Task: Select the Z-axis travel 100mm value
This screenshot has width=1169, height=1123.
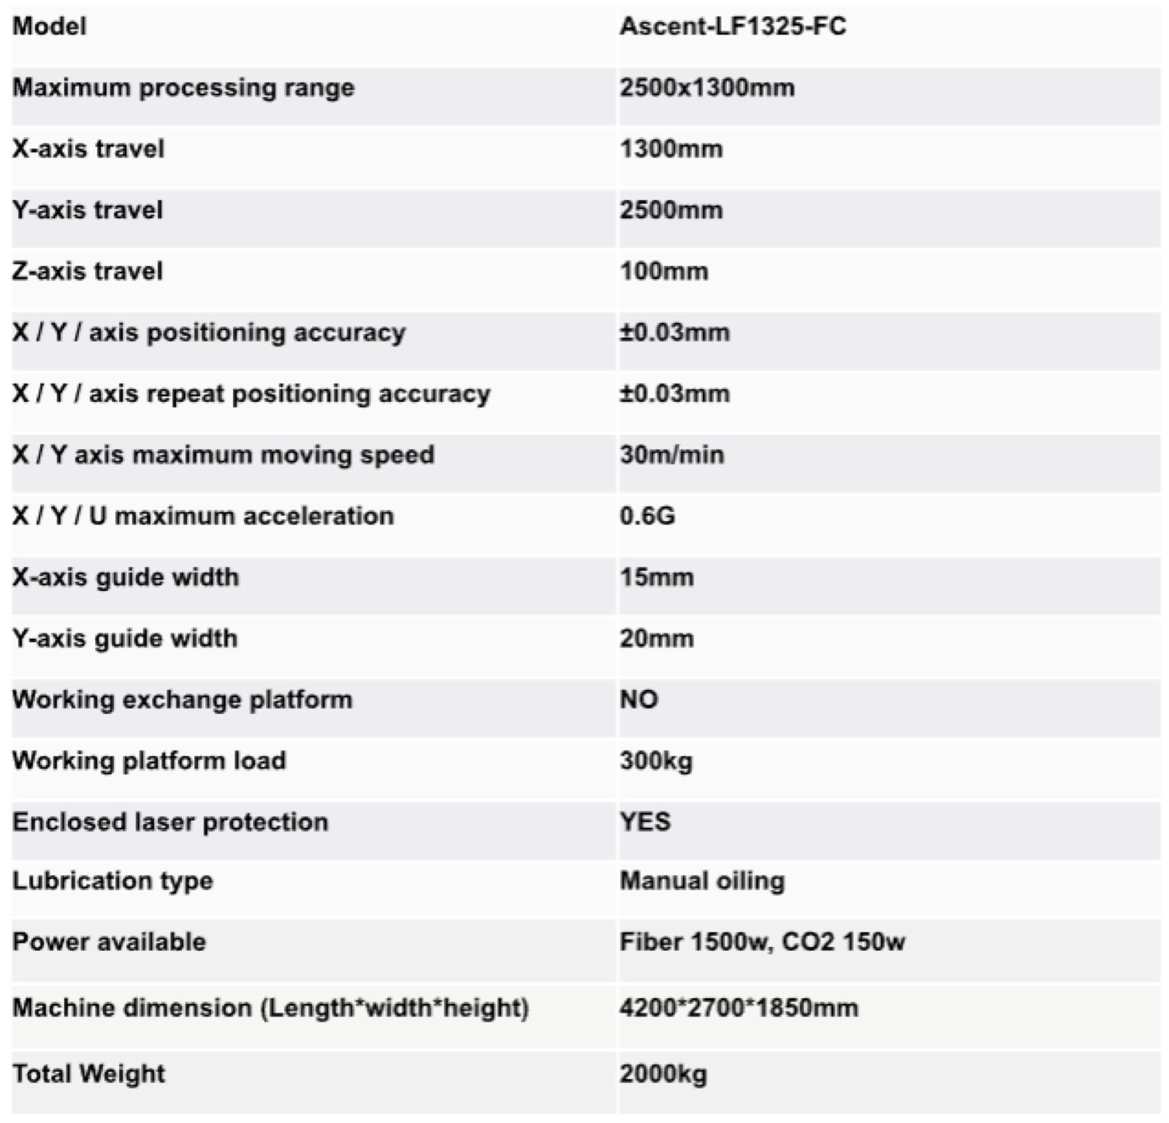Action: point(664,272)
